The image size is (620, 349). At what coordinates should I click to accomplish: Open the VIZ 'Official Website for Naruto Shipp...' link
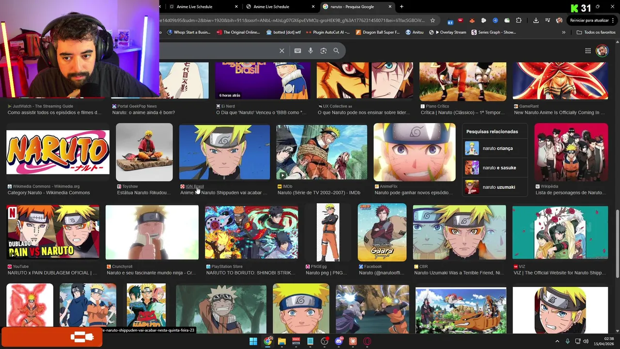[x=560, y=273]
